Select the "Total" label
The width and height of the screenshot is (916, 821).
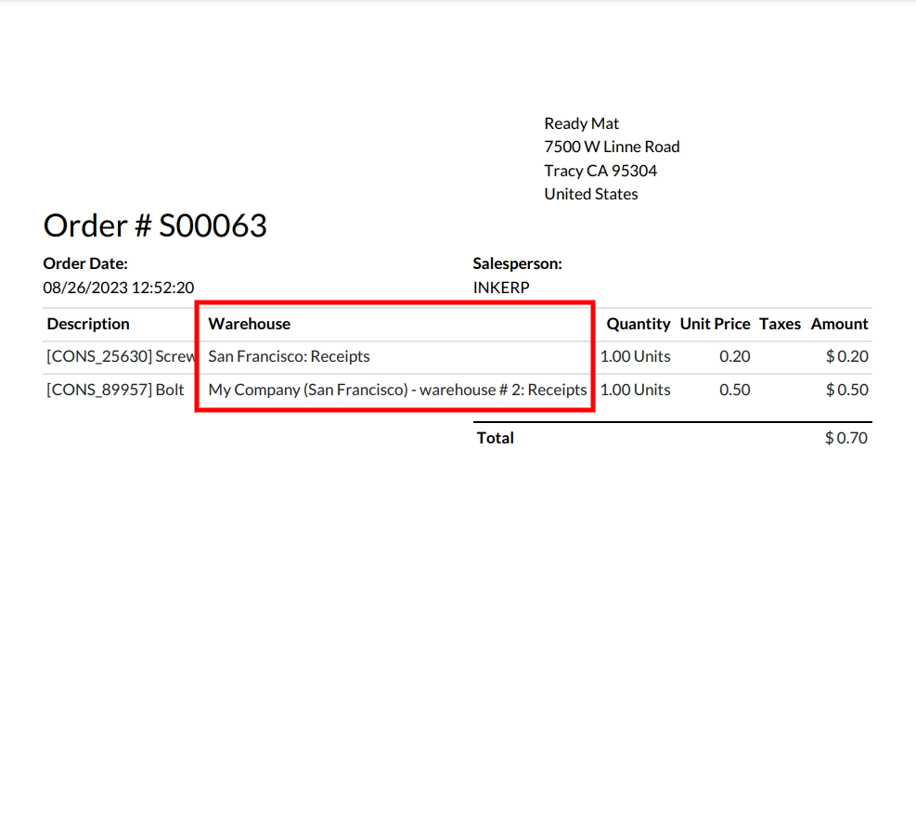point(496,439)
